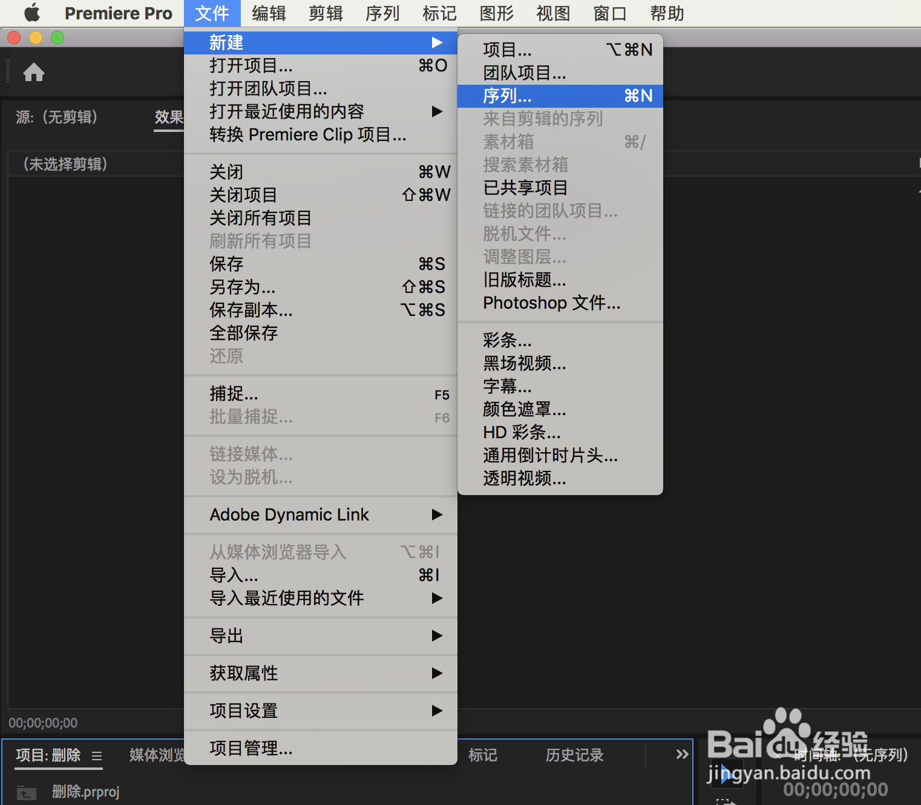Open the project panel hamburger menu
The height and width of the screenshot is (805, 921).
[x=97, y=756]
